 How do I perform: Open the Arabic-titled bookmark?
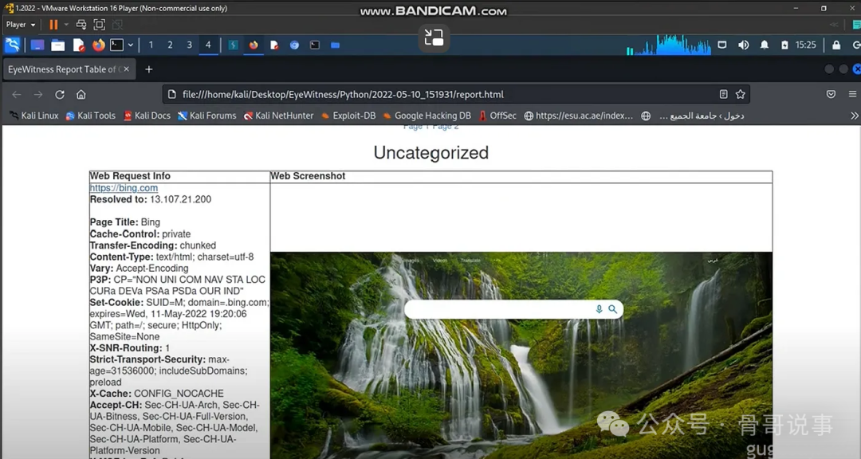point(693,116)
